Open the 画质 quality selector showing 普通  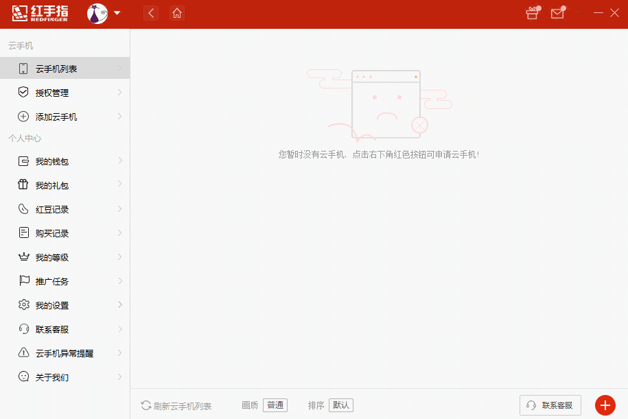(275, 405)
